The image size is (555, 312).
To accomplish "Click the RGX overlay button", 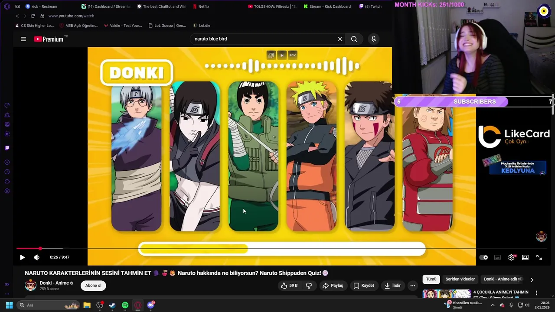I will [293, 55].
